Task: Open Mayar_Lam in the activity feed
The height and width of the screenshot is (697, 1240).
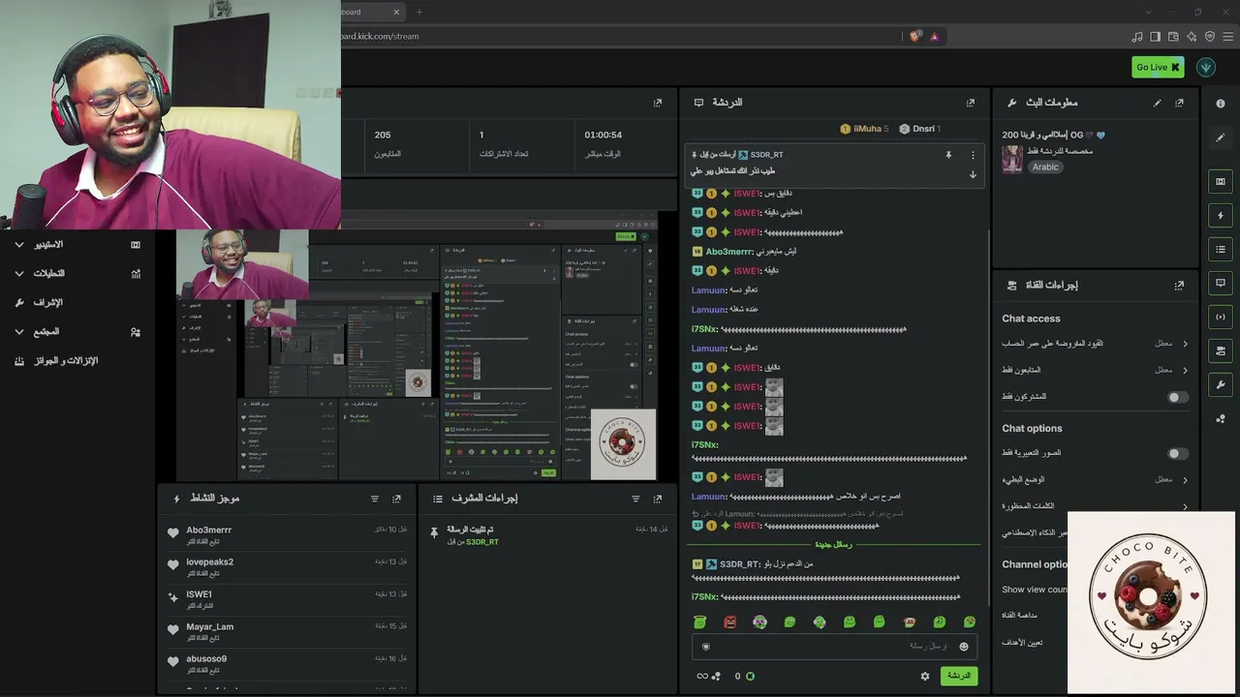Action: click(209, 627)
